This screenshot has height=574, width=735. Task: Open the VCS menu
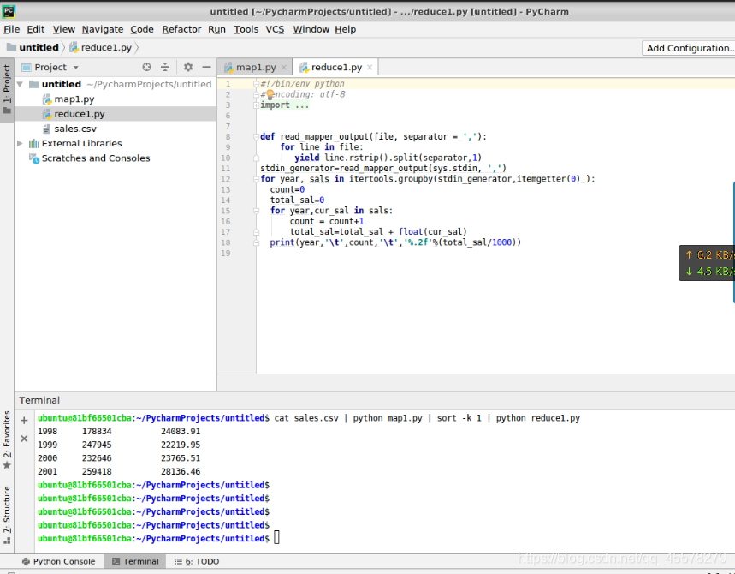click(x=276, y=29)
